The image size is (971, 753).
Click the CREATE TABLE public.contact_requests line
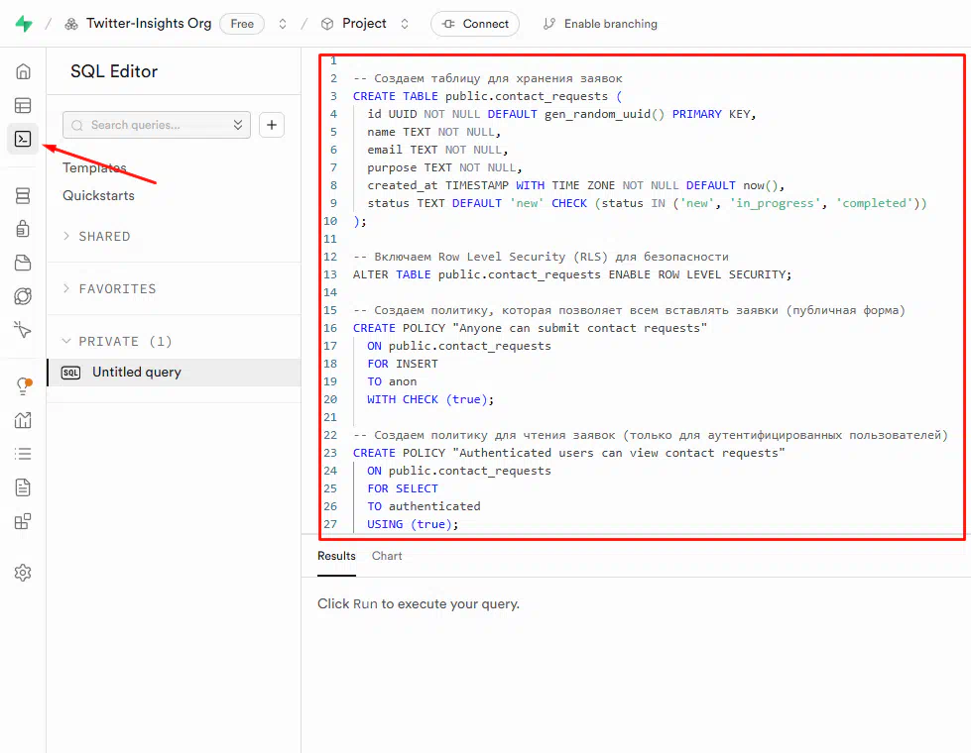pyautogui.click(x=487, y=96)
